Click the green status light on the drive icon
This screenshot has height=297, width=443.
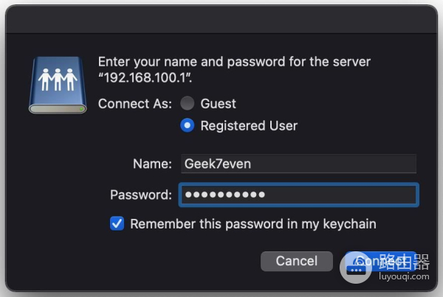tap(81, 108)
